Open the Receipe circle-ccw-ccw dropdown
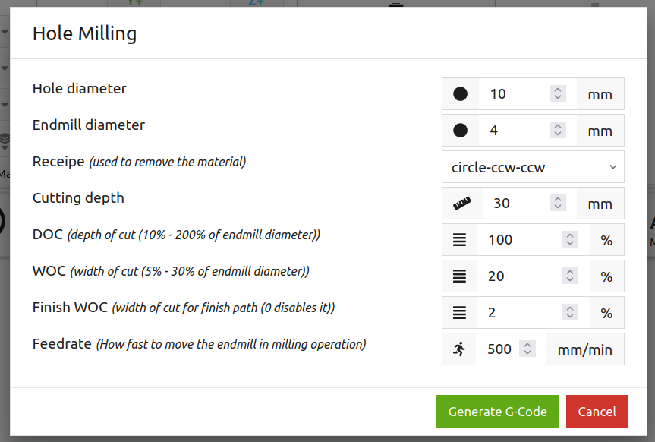655x442 pixels. point(533,167)
